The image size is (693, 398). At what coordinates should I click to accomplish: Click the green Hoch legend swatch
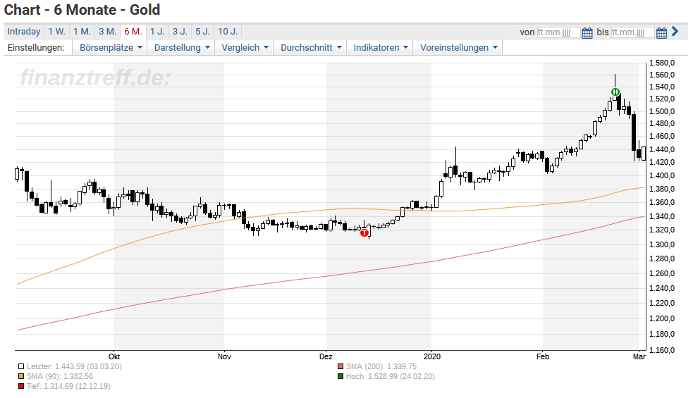341,376
